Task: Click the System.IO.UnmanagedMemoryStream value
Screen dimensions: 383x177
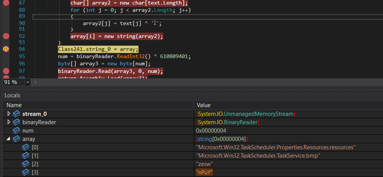Action: (x=246, y=114)
